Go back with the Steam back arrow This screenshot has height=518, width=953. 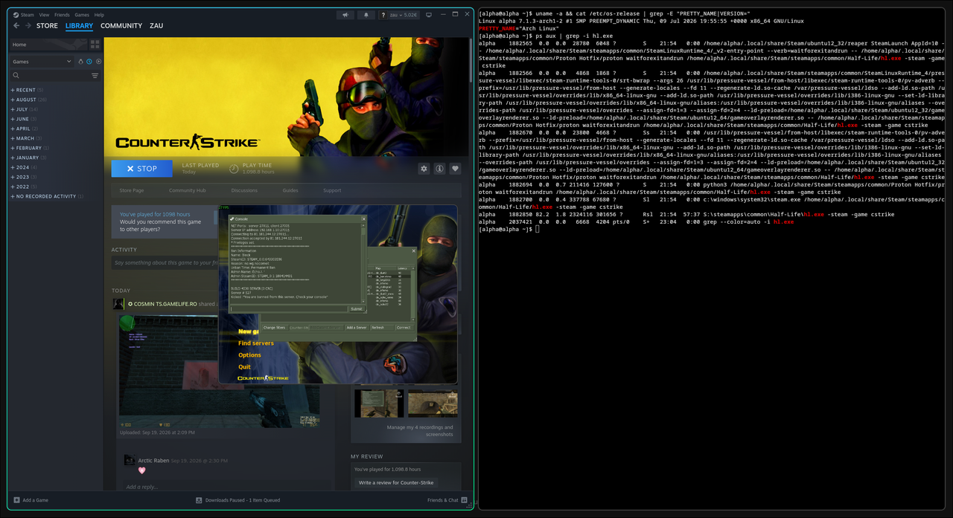tap(16, 25)
